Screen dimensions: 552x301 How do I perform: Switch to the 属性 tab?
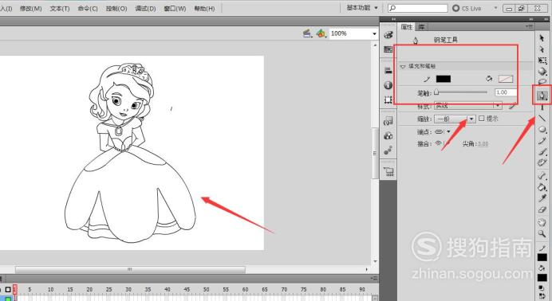(407, 27)
